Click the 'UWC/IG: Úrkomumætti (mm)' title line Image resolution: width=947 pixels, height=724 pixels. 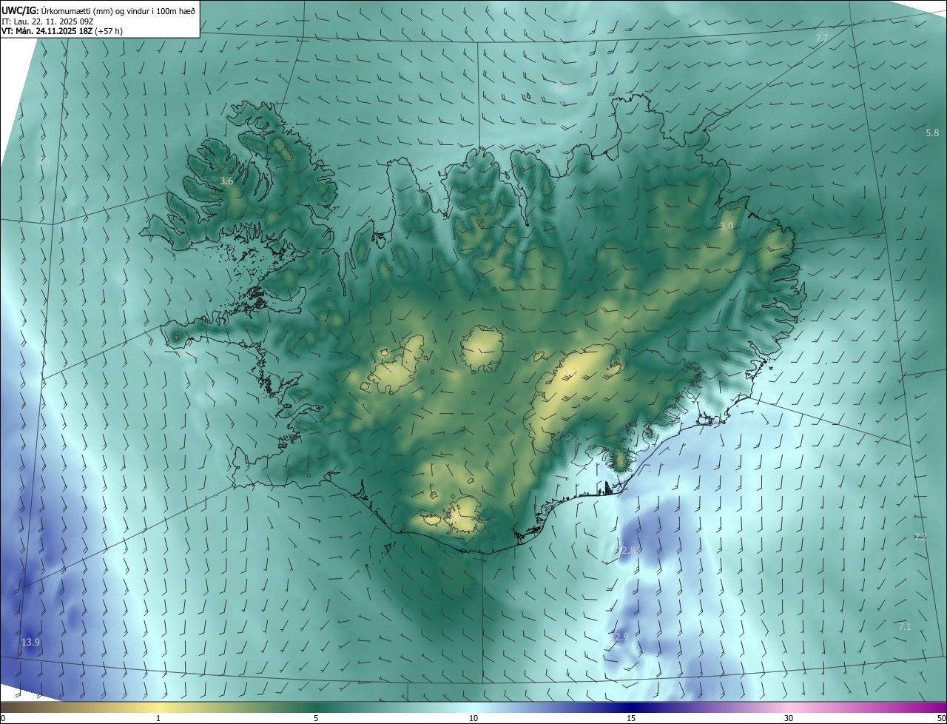(98, 10)
